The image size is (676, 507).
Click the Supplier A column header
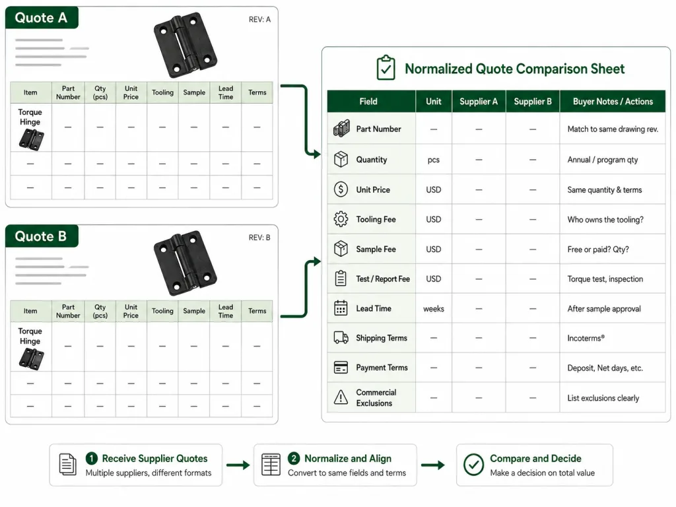(x=479, y=101)
